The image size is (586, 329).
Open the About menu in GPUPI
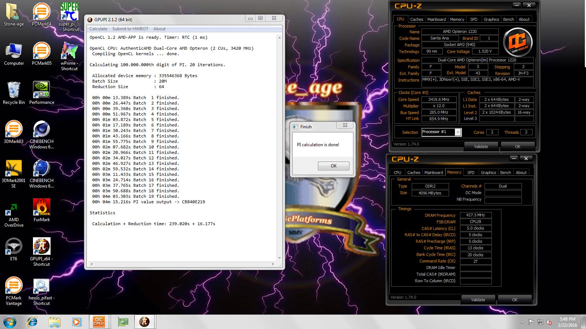(159, 29)
